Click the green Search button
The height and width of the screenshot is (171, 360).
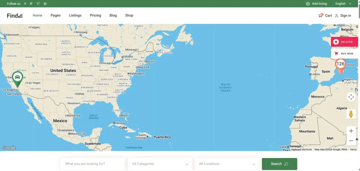279,164
